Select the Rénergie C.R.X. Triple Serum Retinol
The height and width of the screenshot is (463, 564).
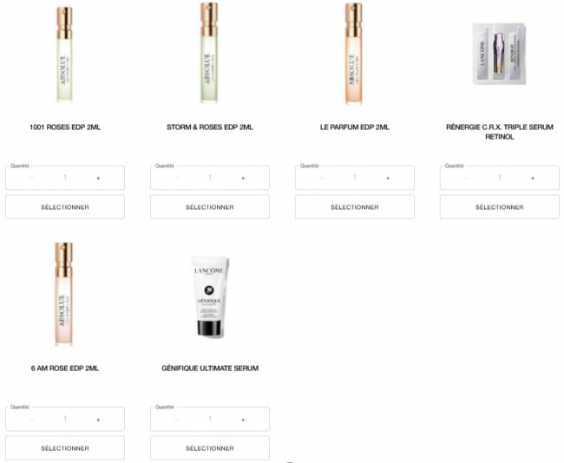500,207
